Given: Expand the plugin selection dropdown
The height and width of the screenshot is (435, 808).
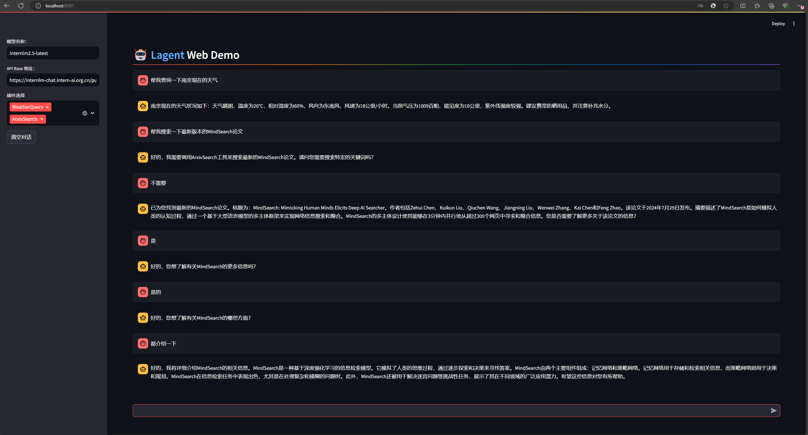Looking at the screenshot, I should coord(93,113).
